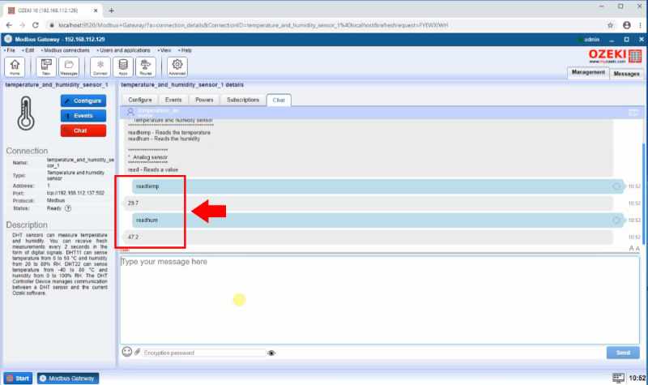Click the thermometer sensor icon

[26, 113]
